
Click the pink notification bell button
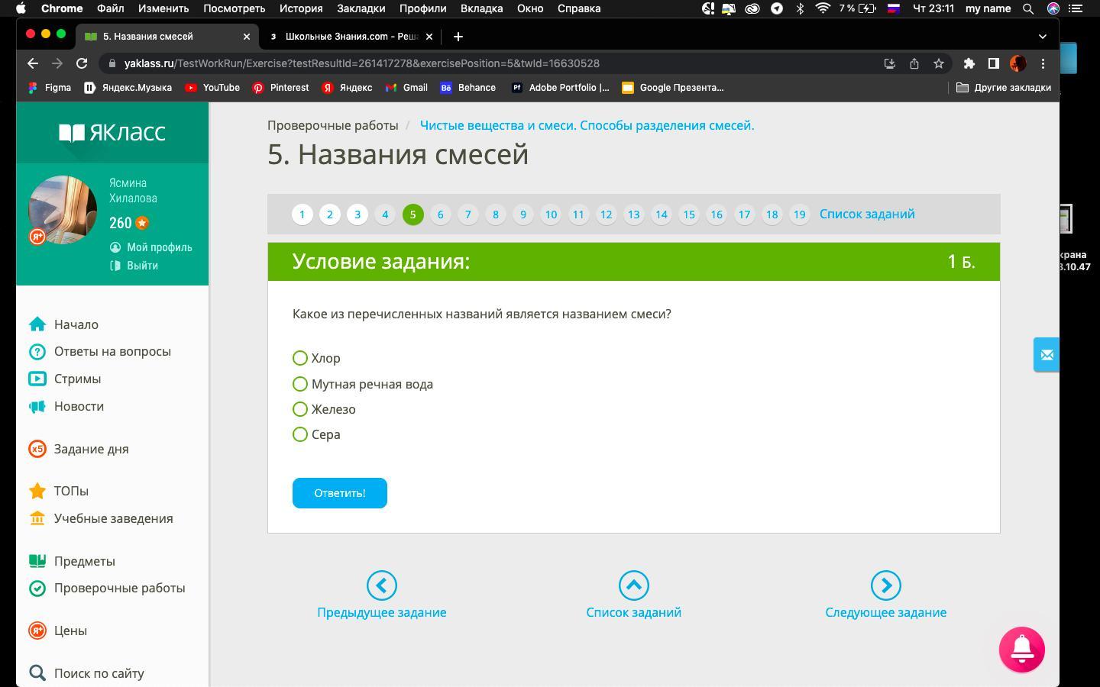[1022, 650]
